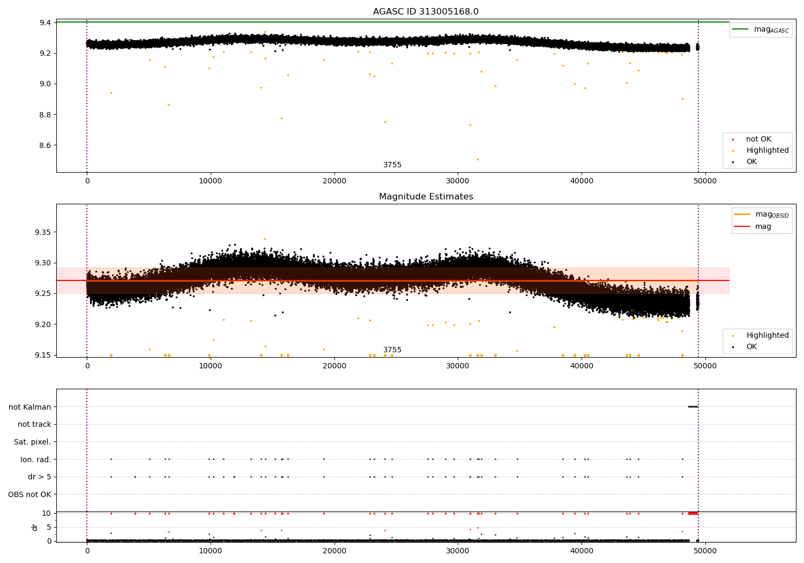Viewport: 804px width, 563px height.
Task: Click orange mag OBSID legend entry
Action: click(761, 214)
